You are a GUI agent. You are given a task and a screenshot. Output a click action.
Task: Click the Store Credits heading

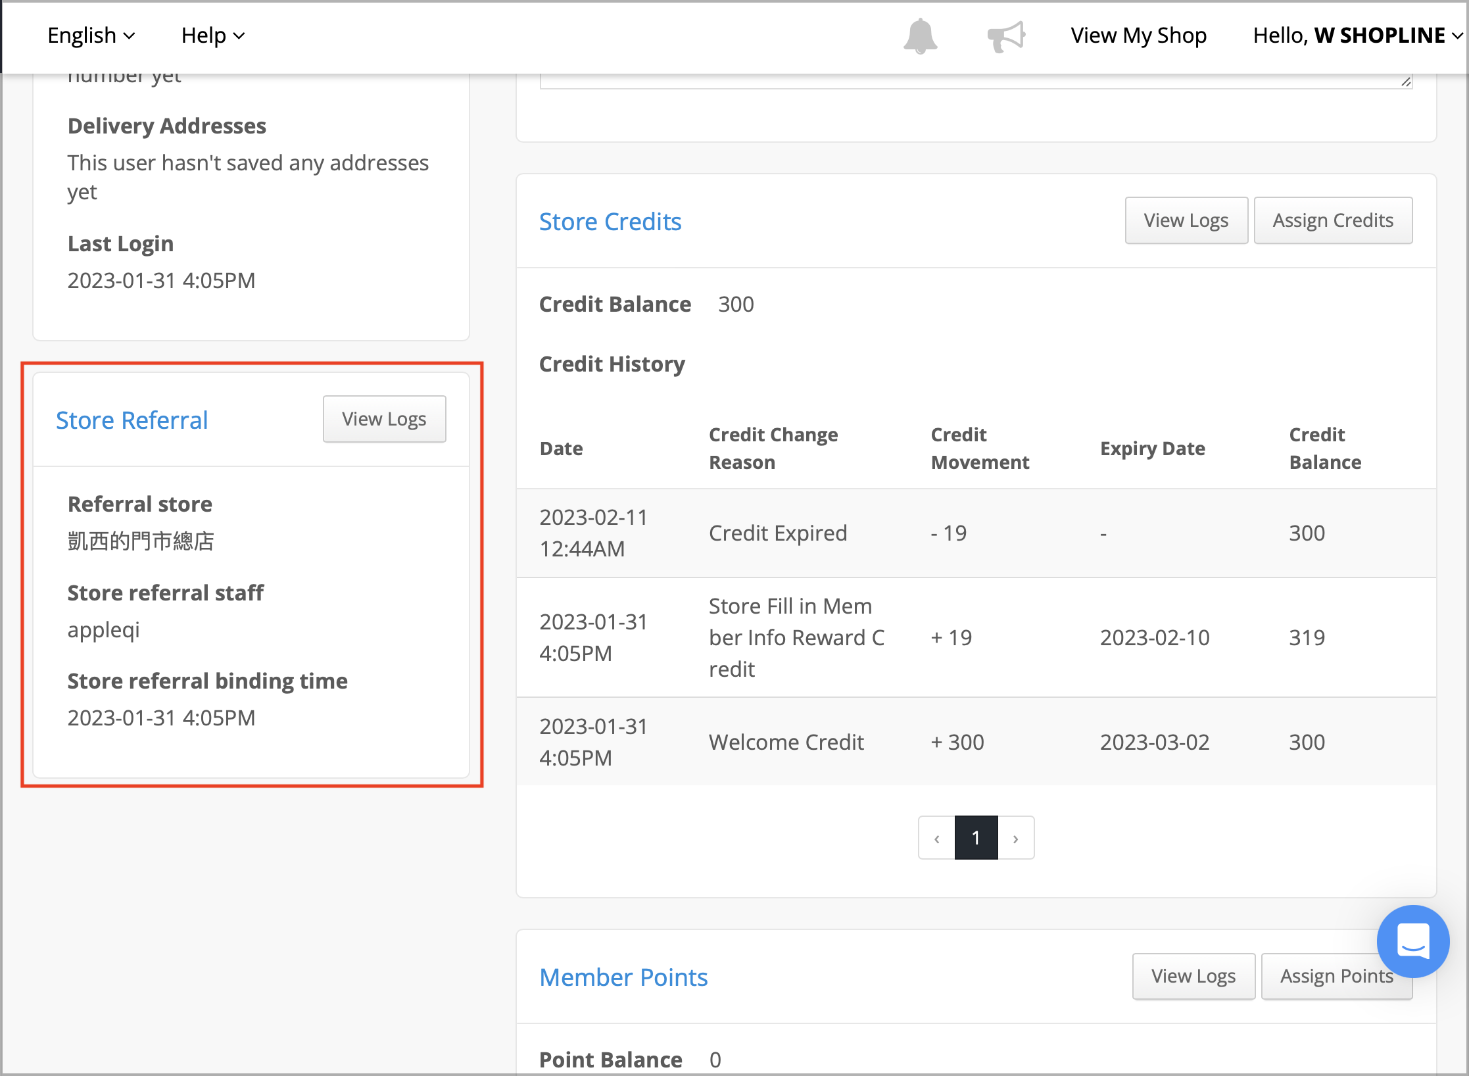pyautogui.click(x=610, y=222)
